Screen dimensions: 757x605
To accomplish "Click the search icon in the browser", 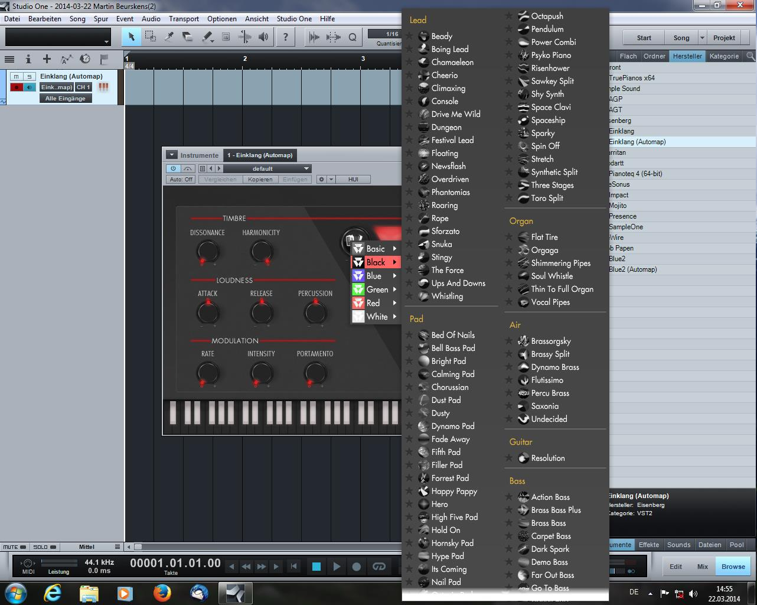I will click(750, 56).
